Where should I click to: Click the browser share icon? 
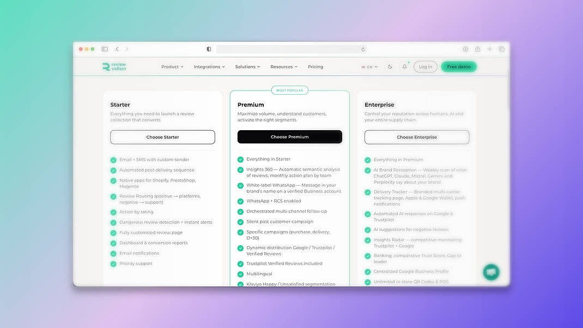(477, 49)
